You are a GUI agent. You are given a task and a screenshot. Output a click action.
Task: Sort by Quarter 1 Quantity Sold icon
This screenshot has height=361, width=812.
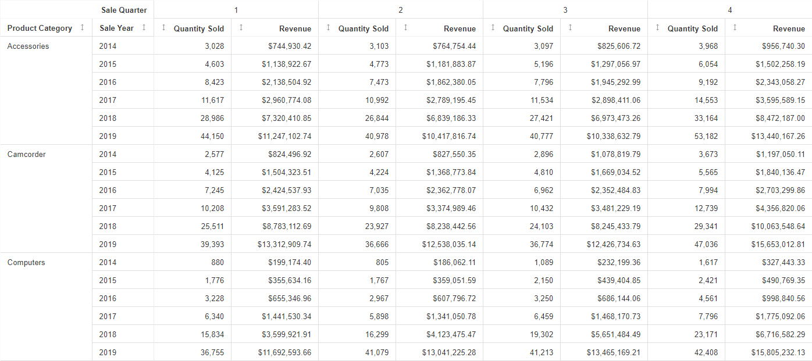[163, 27]
